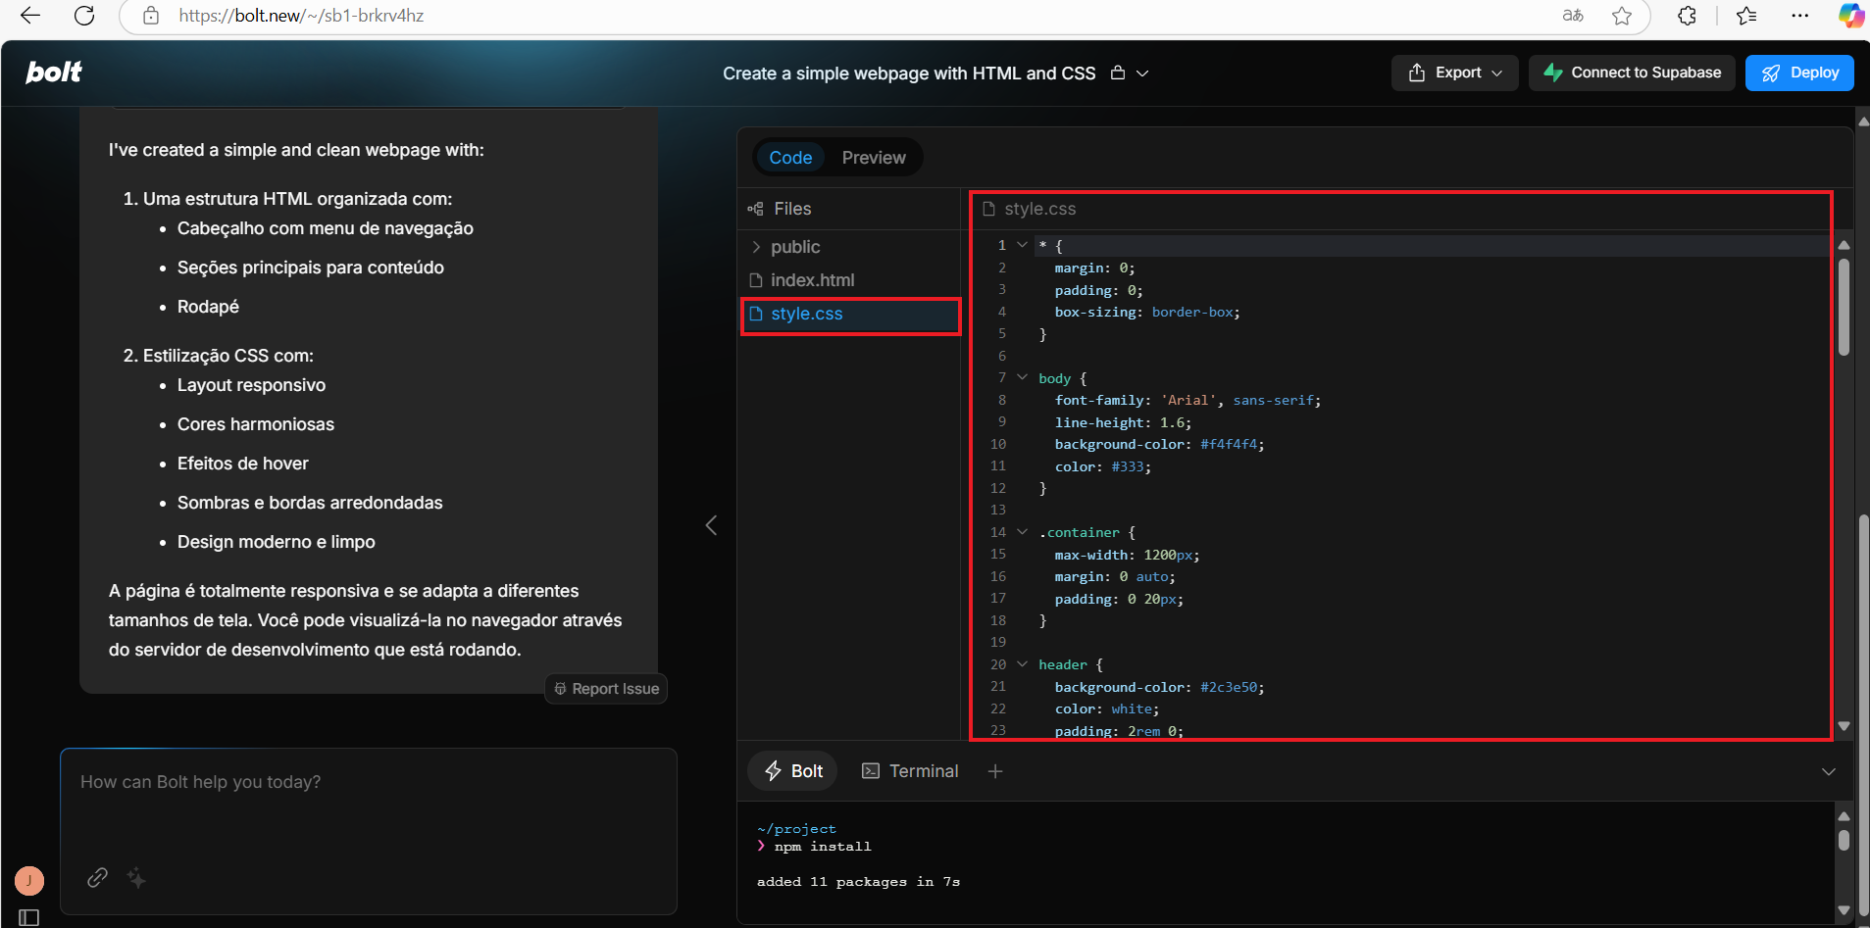Click the project lock visibility icon
The width and height of the screenshot is (1870, 928).
[x=1118, y=73]
